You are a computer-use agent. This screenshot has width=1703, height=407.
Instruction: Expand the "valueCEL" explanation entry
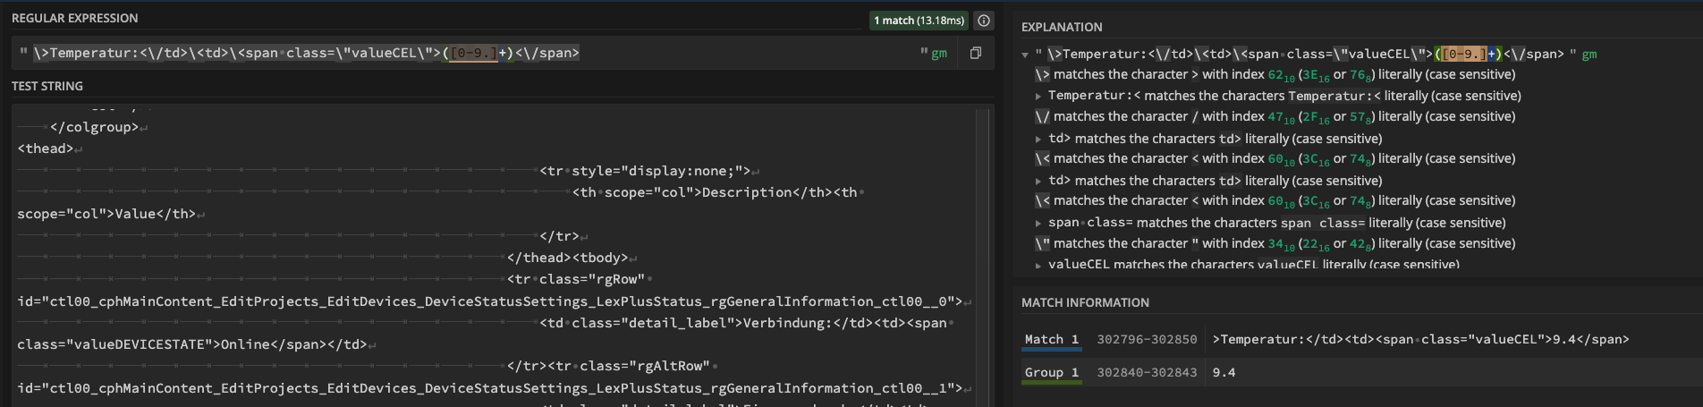tap(1038, 266)
